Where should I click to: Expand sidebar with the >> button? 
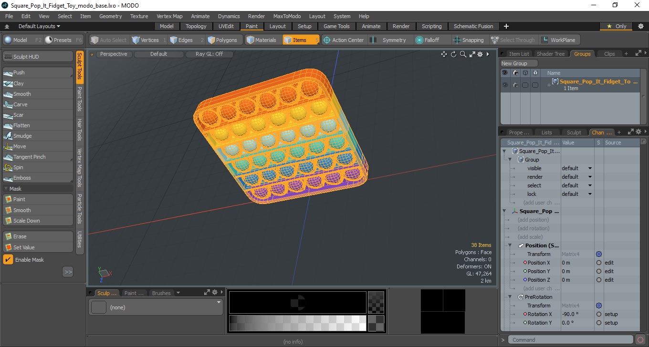pos(68,272)
